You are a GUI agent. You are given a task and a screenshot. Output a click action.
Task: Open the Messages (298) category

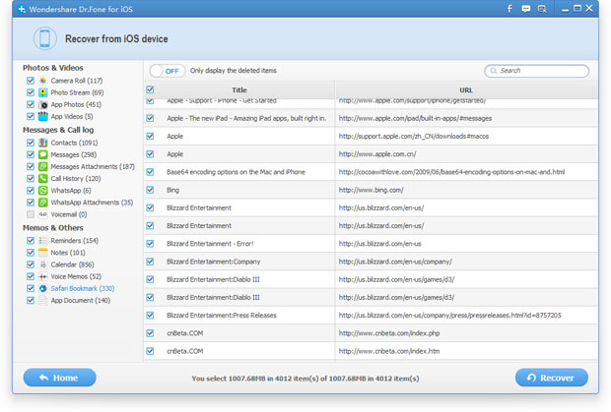click(74, 154)
